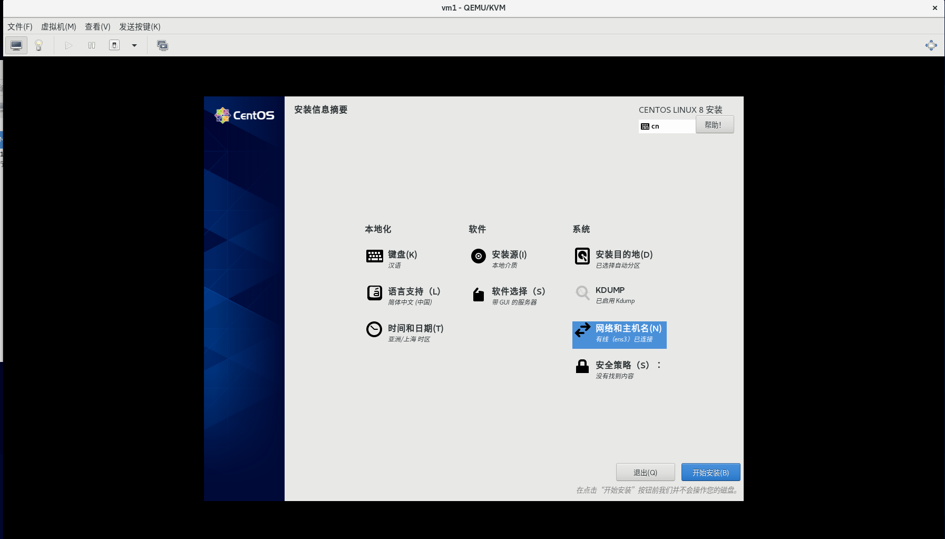This screenshot has width=945, height=539.
Task: Click the CentOS logo
Action: point(245,115)
